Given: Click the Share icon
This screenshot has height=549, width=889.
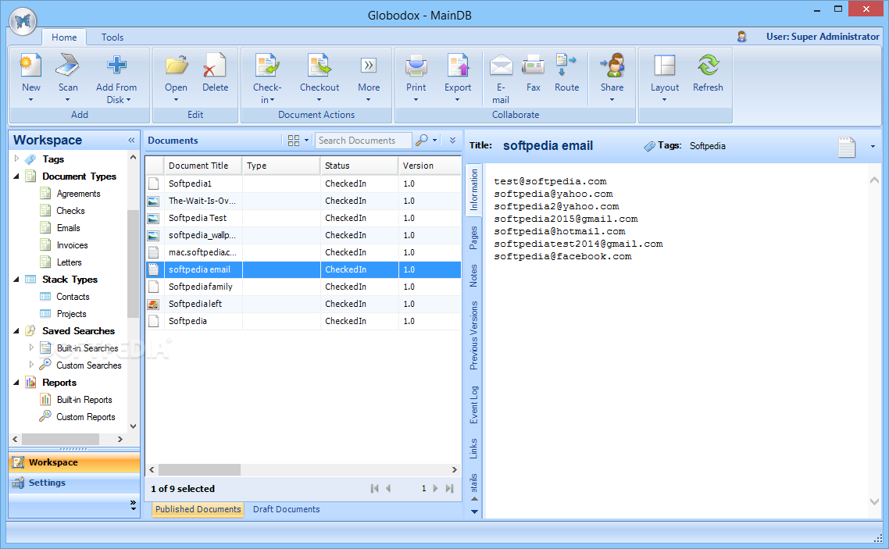Looking at the screenshot, I should (x=612, y=66).
